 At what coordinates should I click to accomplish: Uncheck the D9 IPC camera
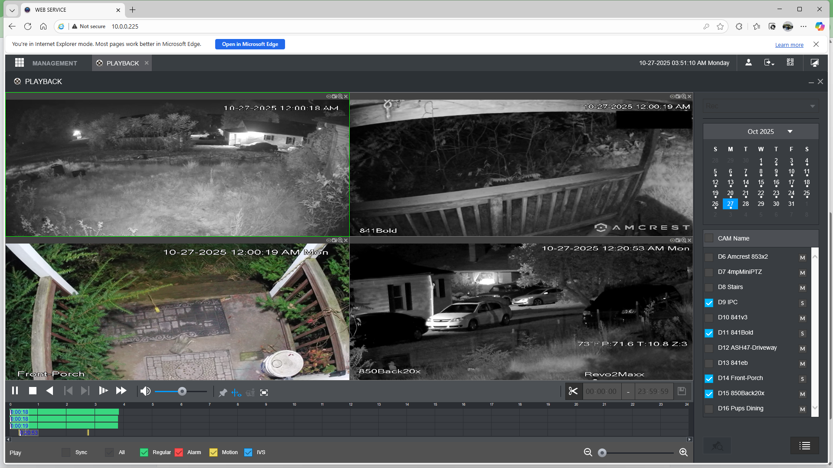pos(709,303)
